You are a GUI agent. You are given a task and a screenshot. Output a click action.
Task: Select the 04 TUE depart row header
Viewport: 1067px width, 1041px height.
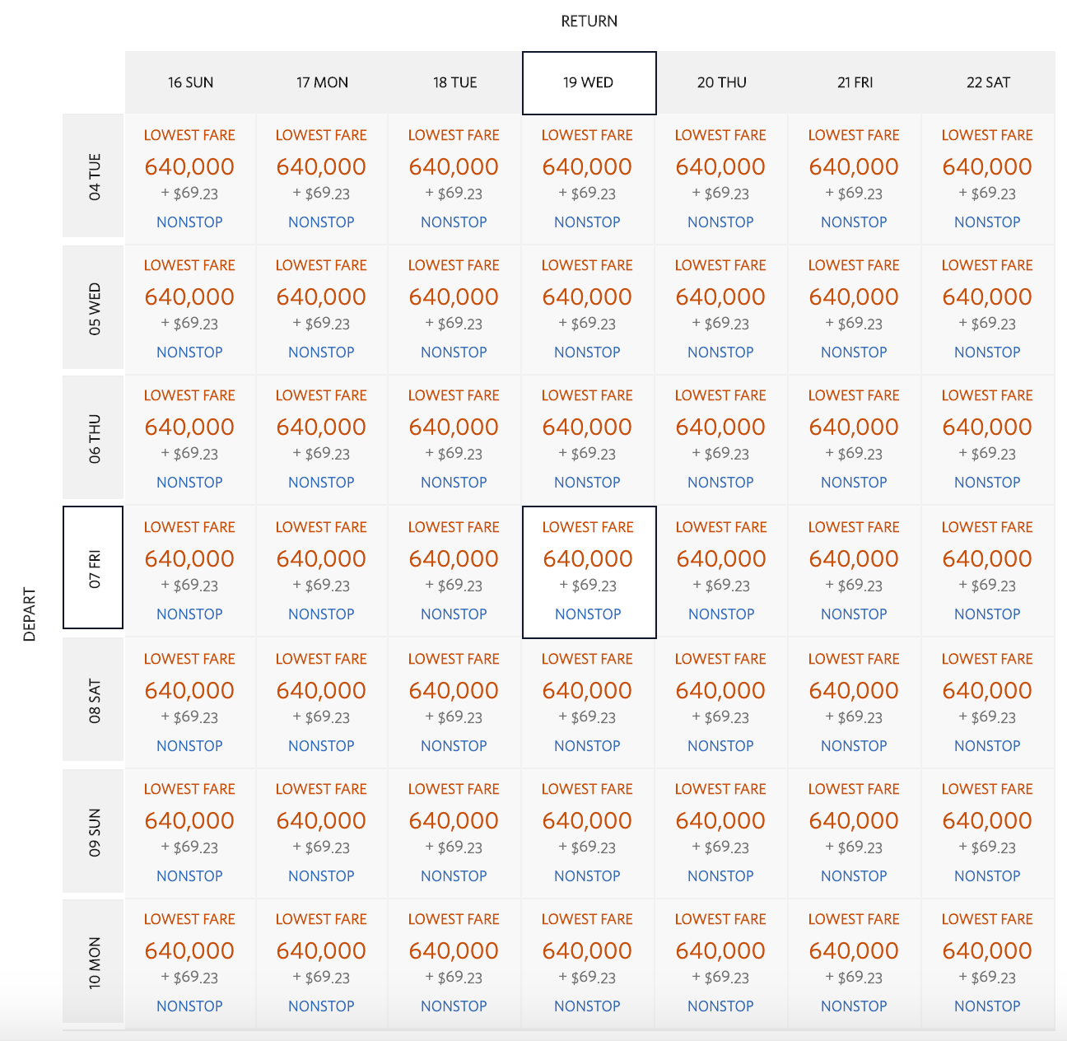pos(94,176)
